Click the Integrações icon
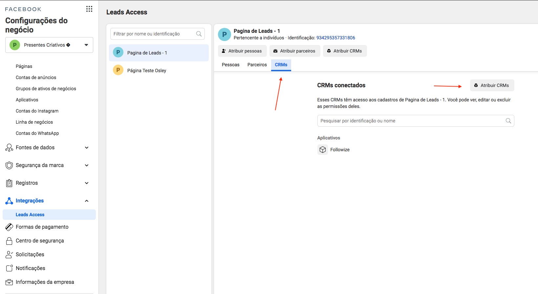 (x=9, y=201)
